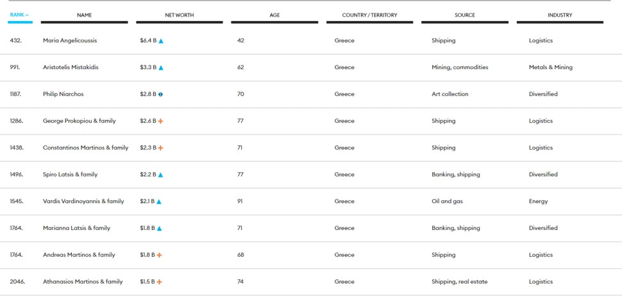This screenshot has width=622, height=305.
Task: Open Philip Niarchos profile link
Action: [63, 94]
